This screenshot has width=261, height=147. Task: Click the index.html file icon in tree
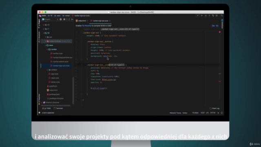point(48,90)
